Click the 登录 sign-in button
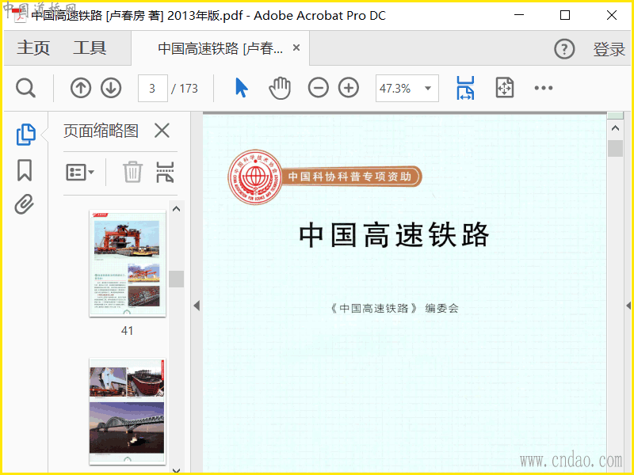Viewport: 634px width, 475px height. 609,49
